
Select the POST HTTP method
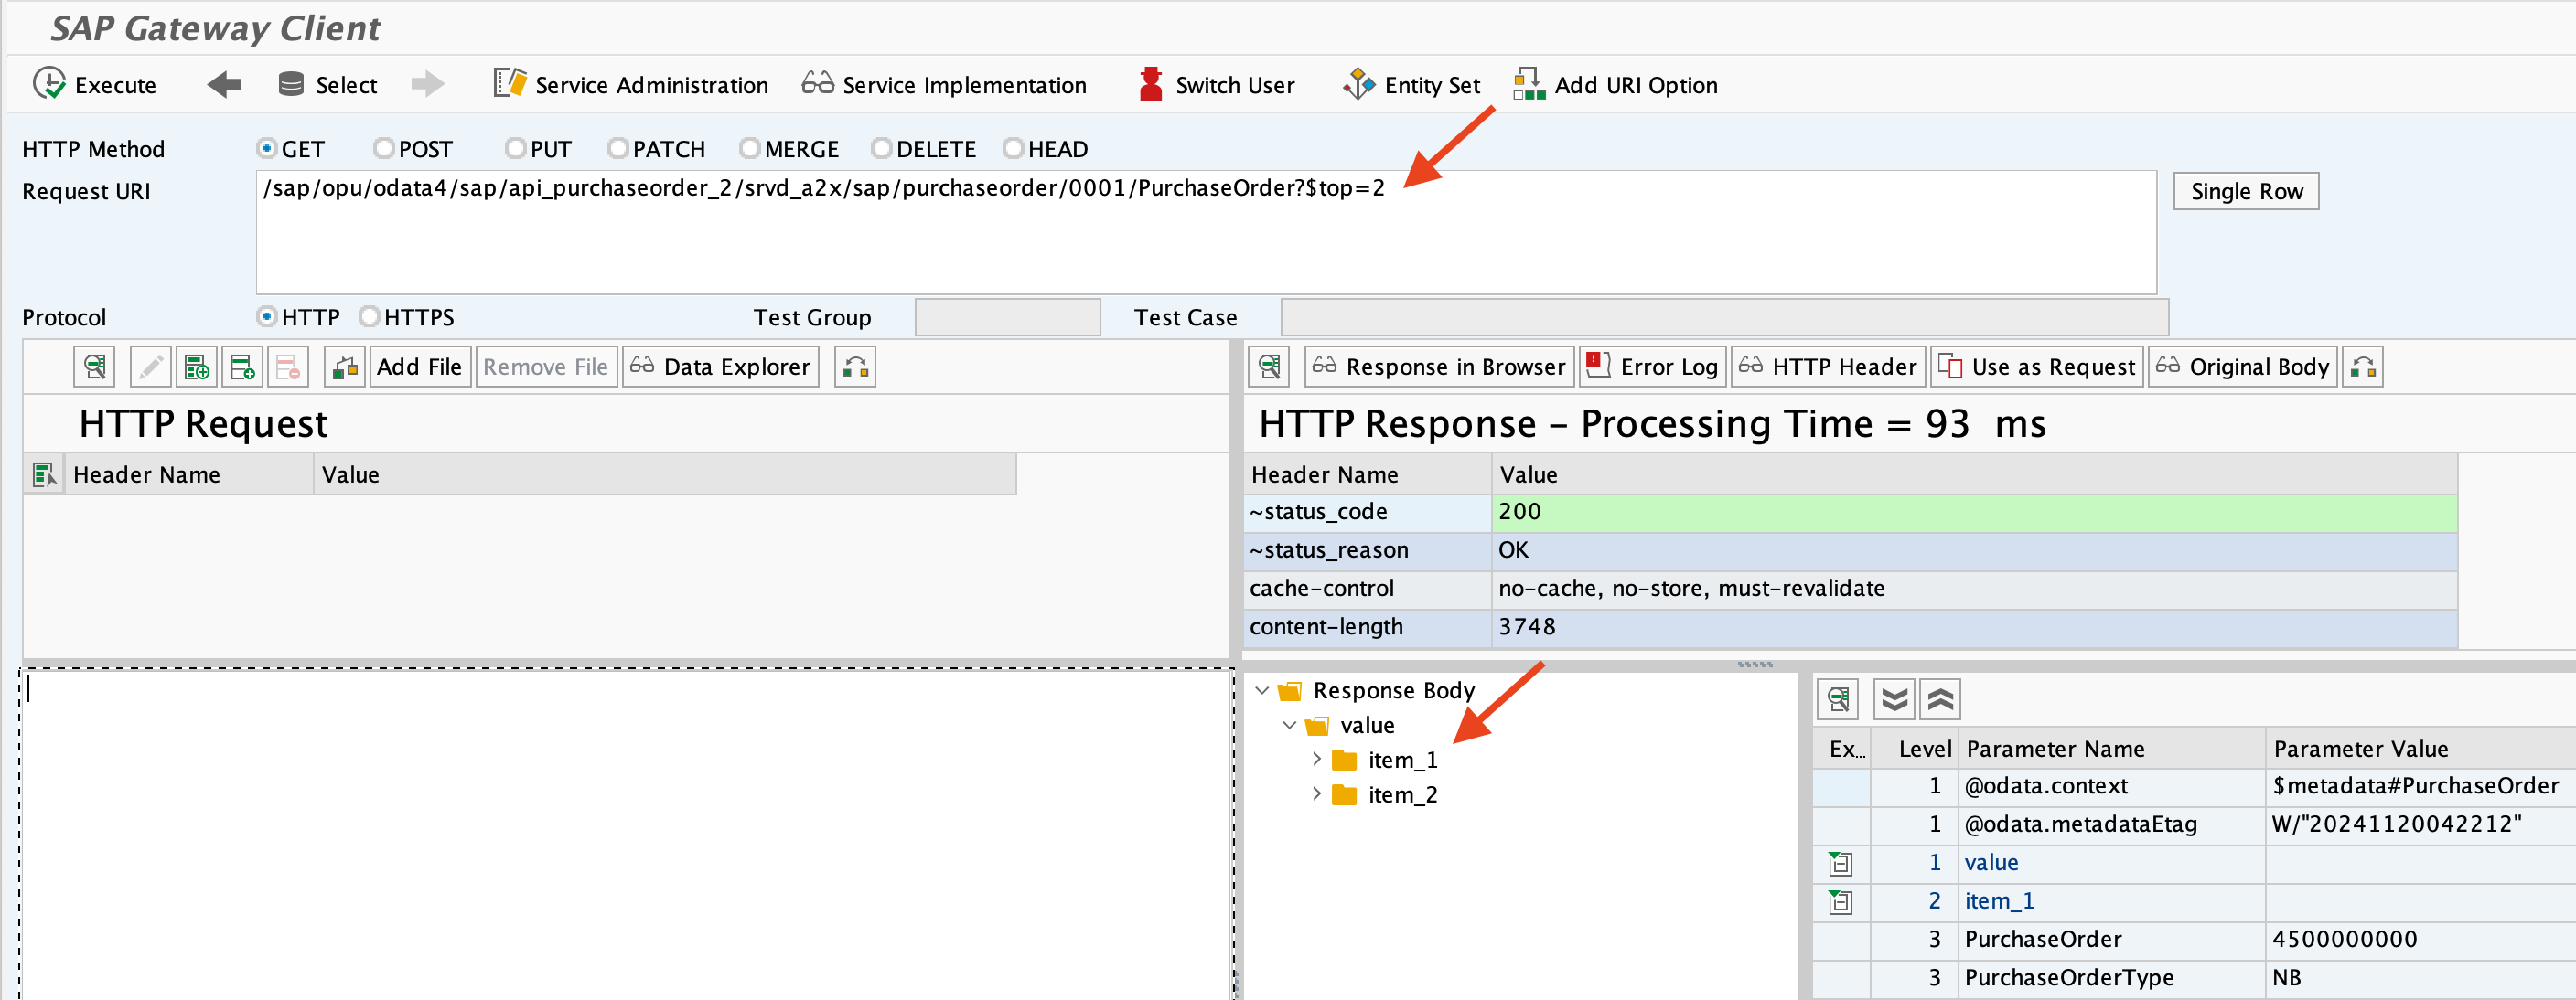[384, 149]
